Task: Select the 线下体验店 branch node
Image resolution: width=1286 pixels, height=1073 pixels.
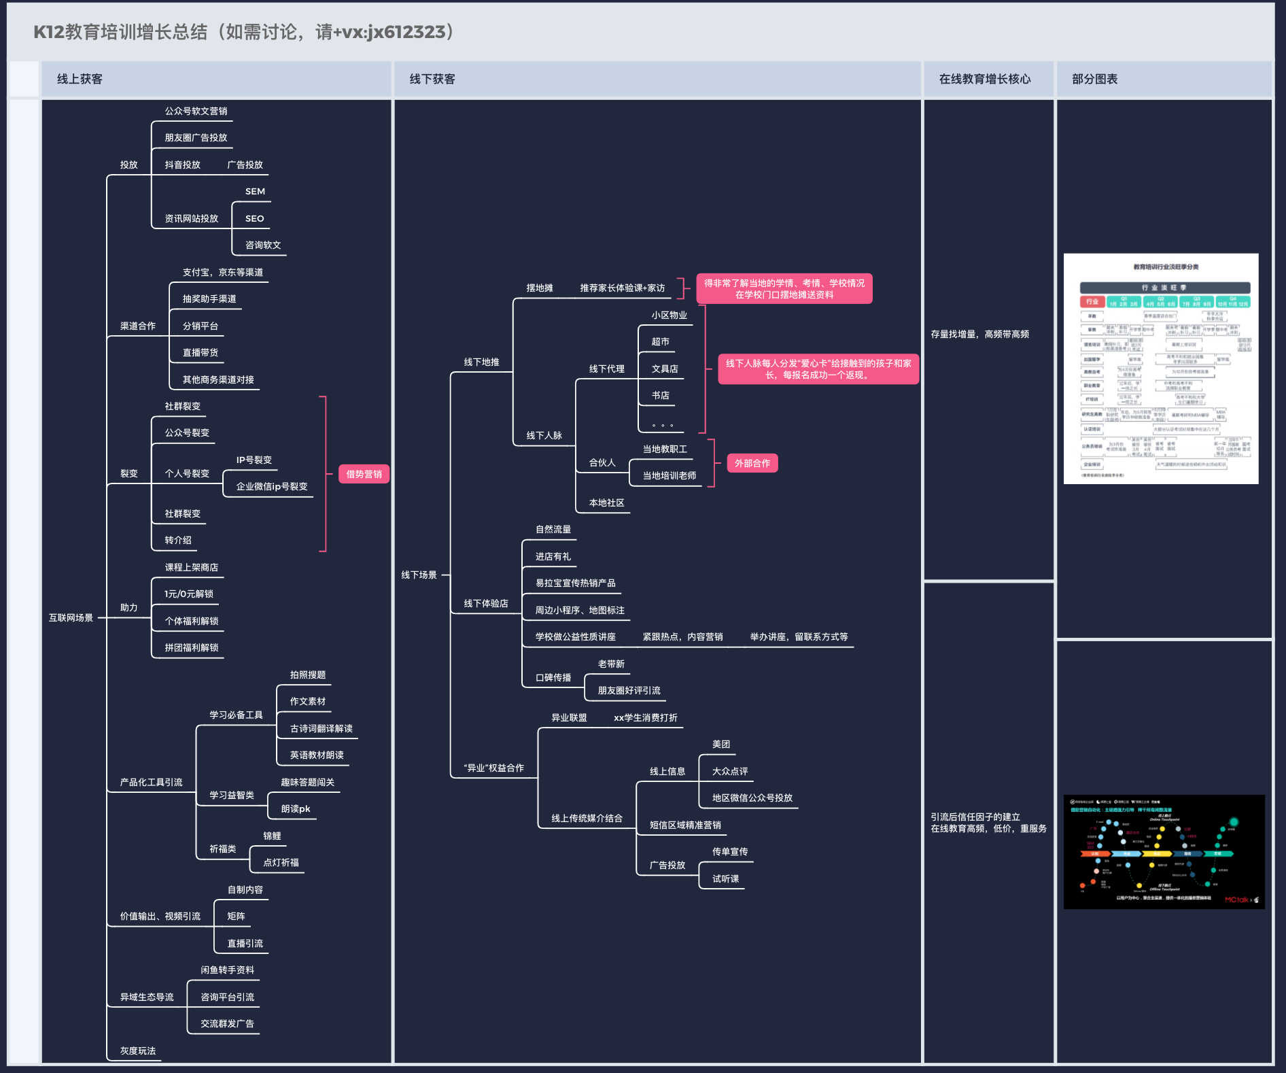Action: click(x=486, y=603)
